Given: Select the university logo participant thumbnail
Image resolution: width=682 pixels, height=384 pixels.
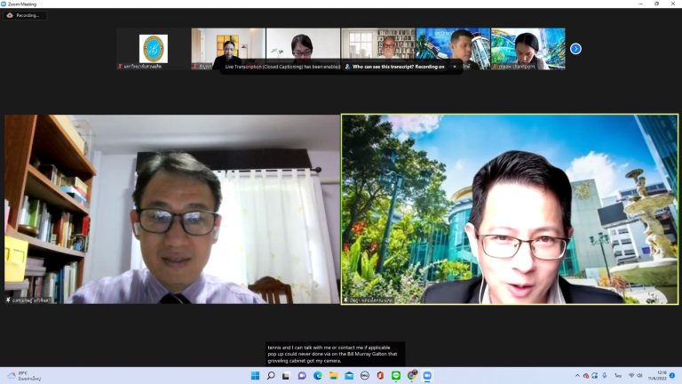Looking at the screenshot, I should (153, 49).
